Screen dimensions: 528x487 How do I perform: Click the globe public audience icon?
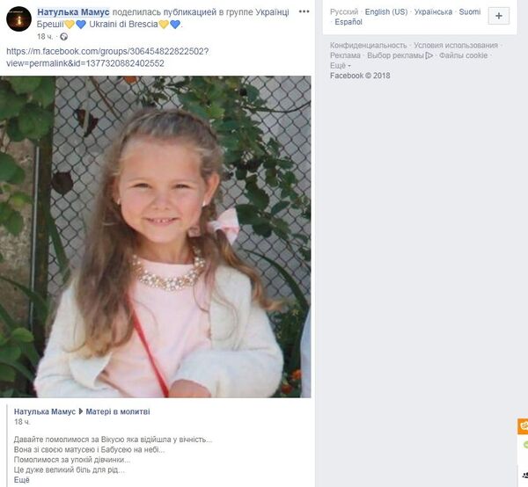click(x=63, y=37)
